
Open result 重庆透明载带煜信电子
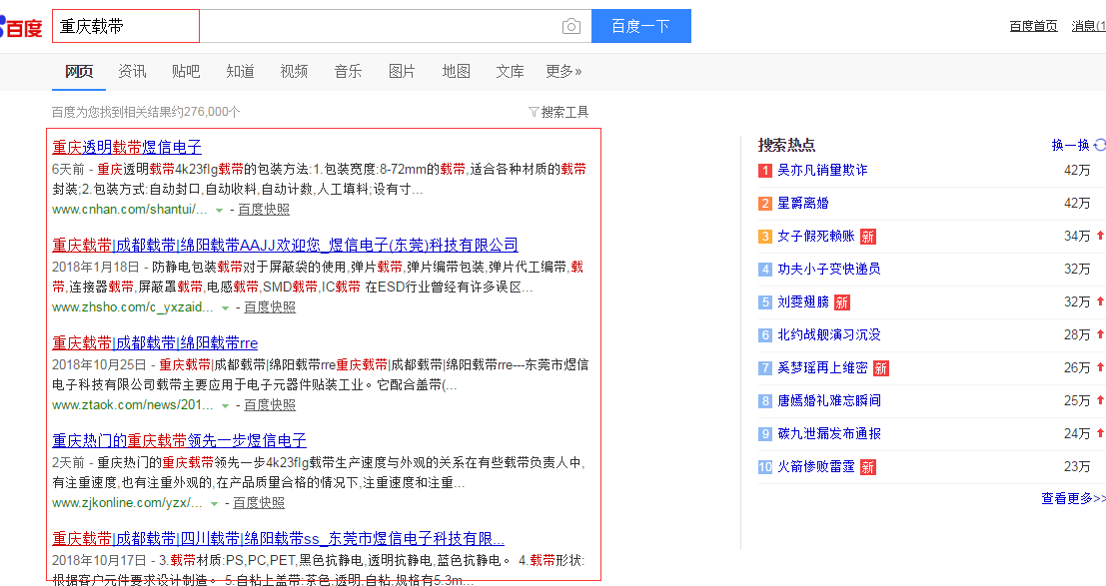point(127,147)
